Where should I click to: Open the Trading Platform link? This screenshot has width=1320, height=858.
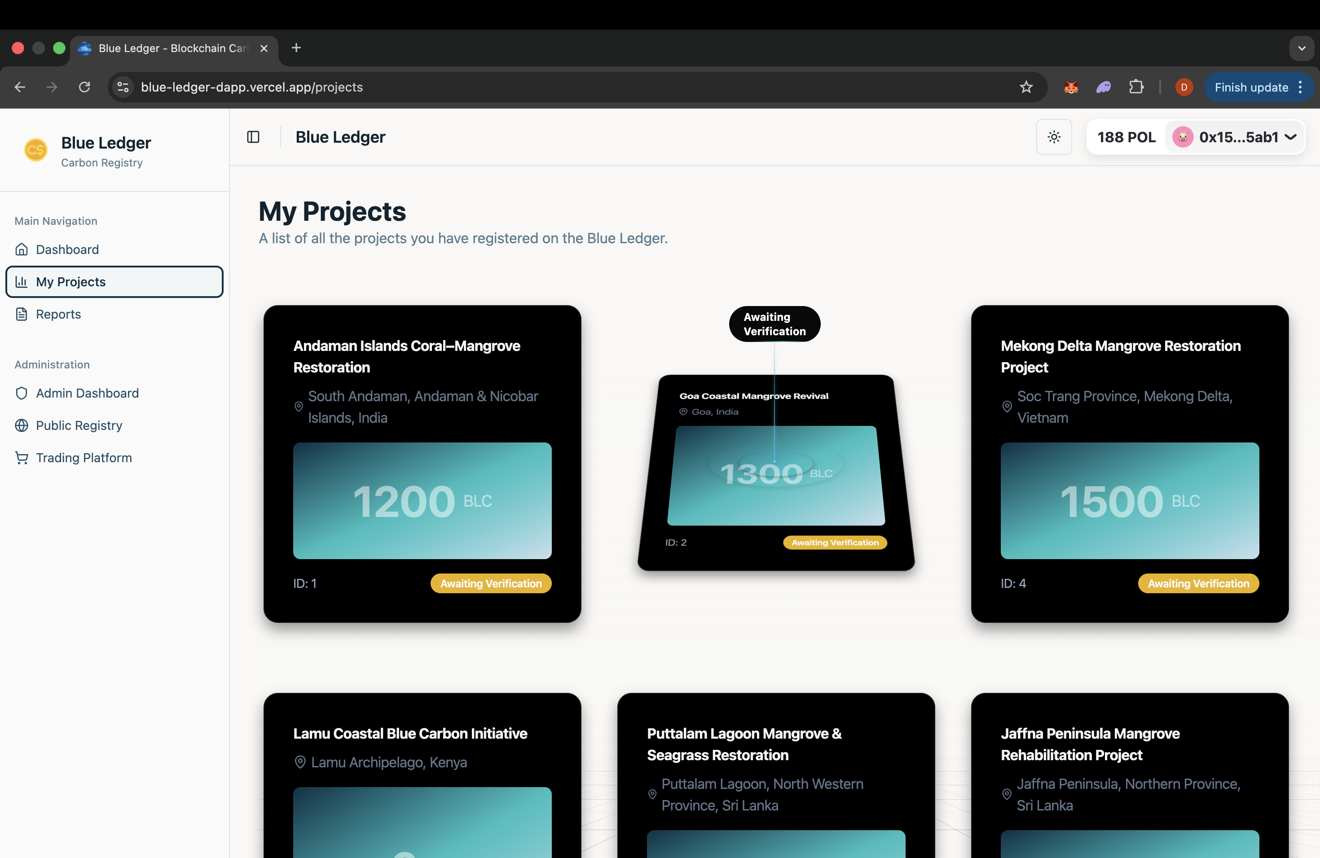click(x=84, y=458)
